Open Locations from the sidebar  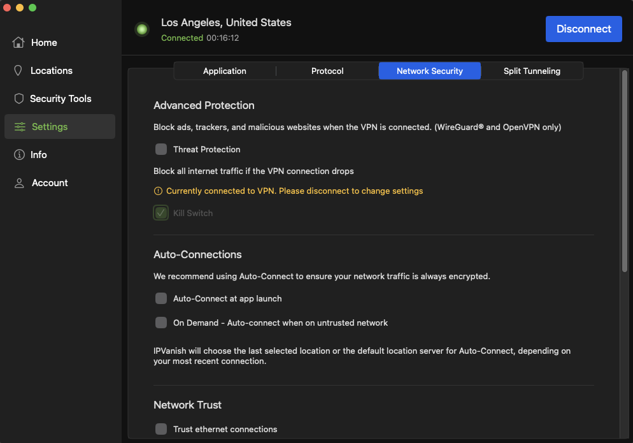tap(18, 70)
